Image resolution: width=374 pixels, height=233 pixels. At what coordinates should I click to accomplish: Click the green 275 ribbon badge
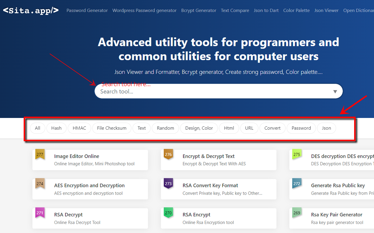point(297,154)
